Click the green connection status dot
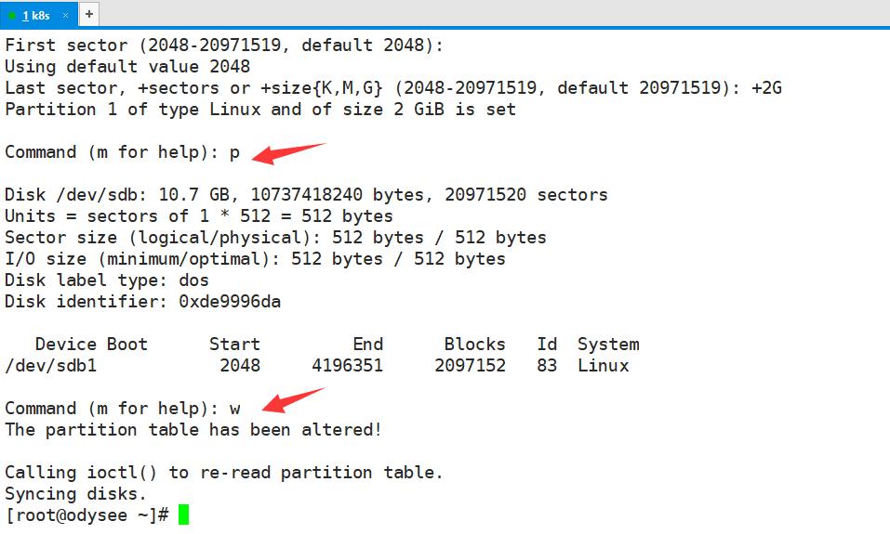The image size is (890, 534). [12, 15]
